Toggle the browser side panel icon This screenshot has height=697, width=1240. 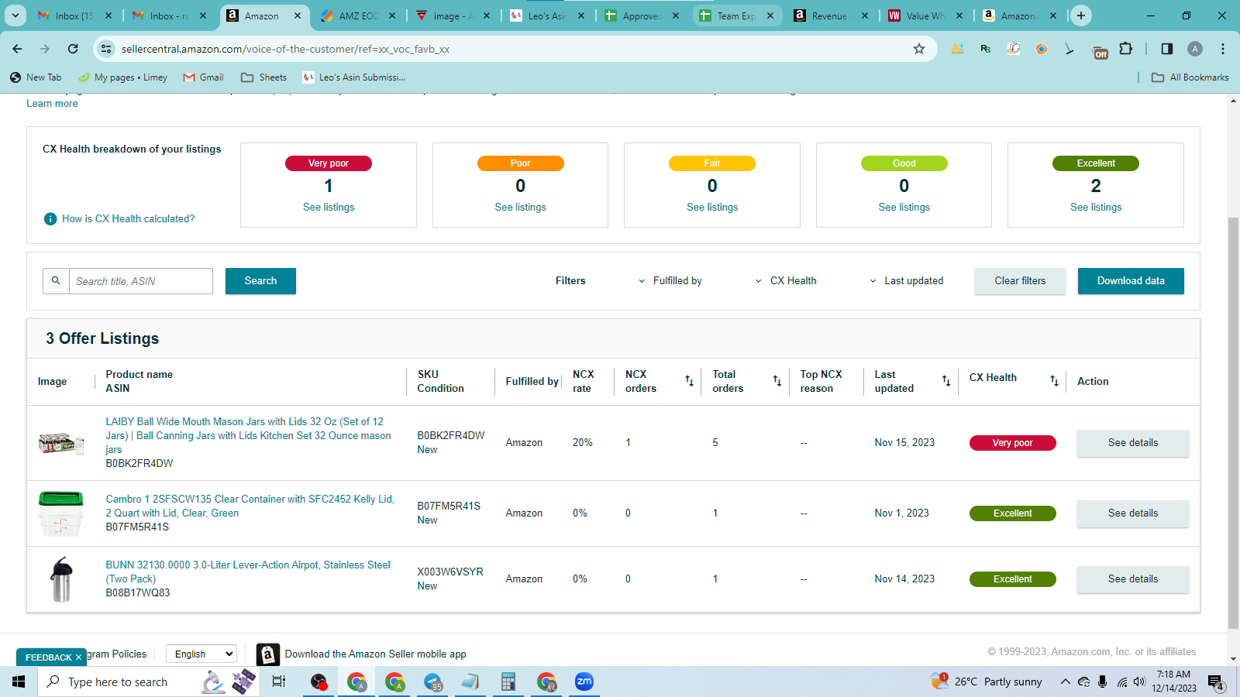(1167, 49)
